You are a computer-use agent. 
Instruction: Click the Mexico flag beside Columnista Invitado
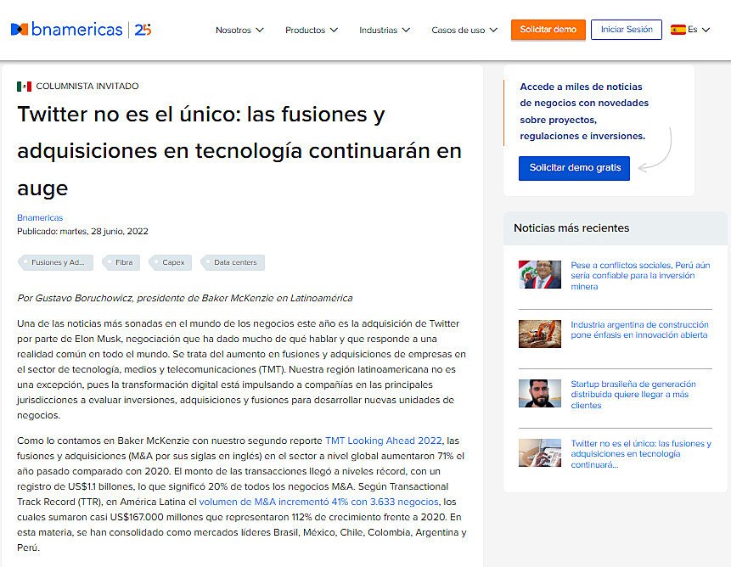click(x=25, y=87)
